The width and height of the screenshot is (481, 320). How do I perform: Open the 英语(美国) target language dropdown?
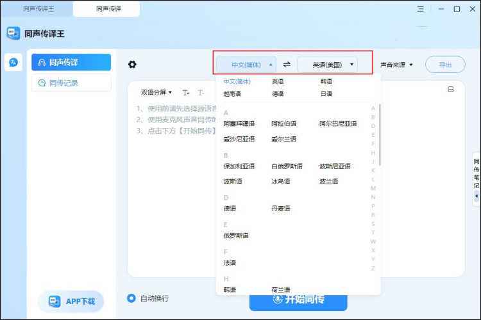point(327,65)
